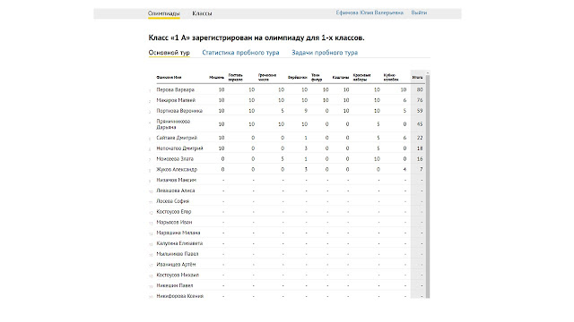Select the Моисеева Злата row name
This screenshot has width=574, height=322.
[175, 159]
